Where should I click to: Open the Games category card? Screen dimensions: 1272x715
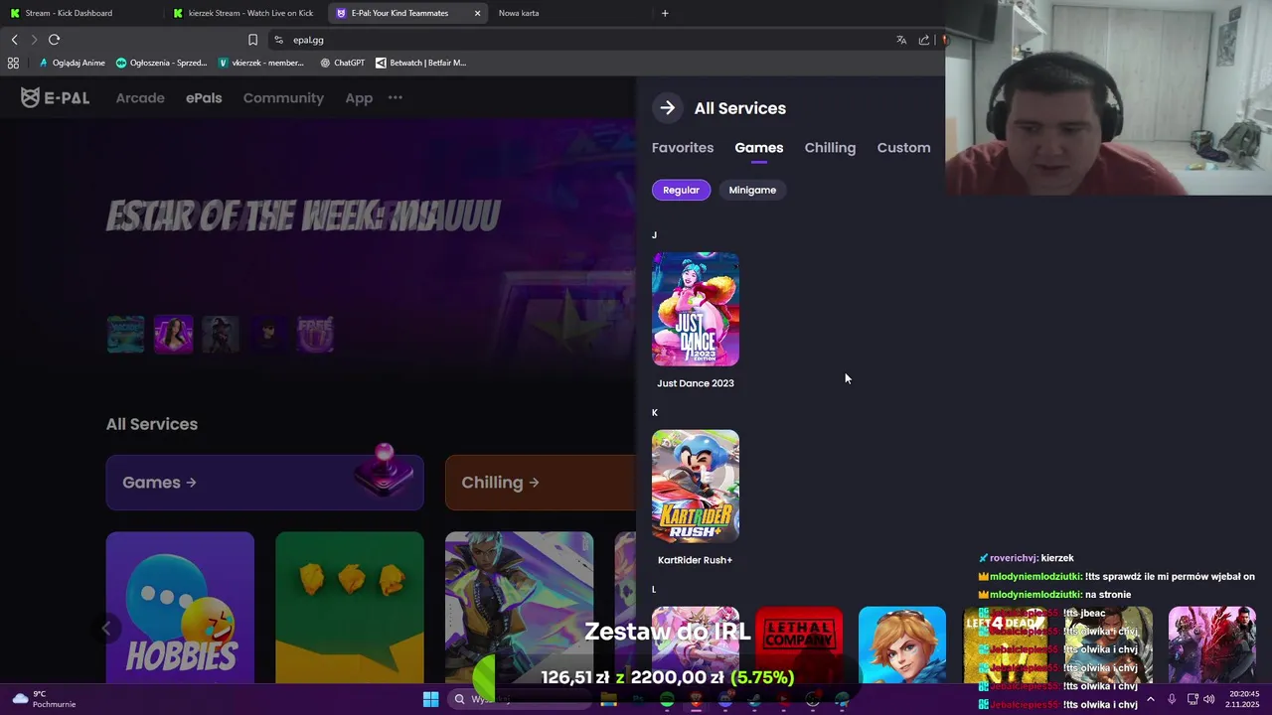(x=265, y=483)
